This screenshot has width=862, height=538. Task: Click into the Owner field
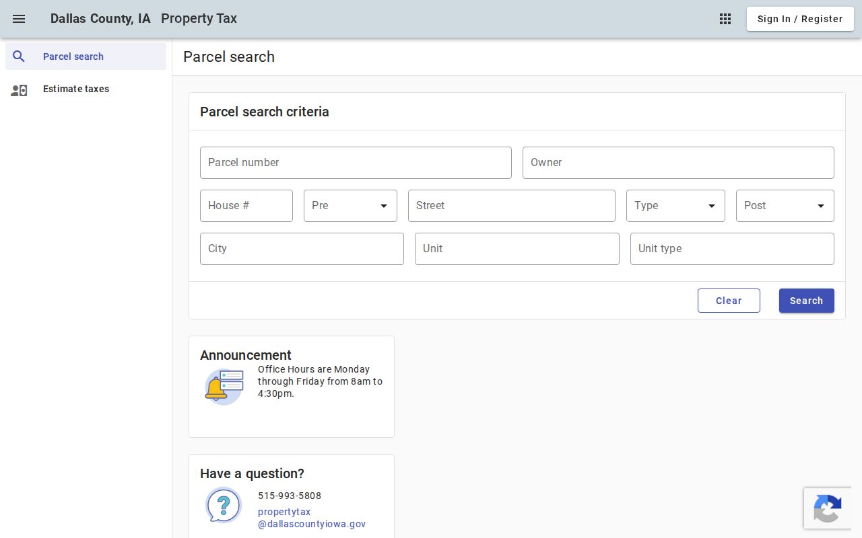coord(678,163)
